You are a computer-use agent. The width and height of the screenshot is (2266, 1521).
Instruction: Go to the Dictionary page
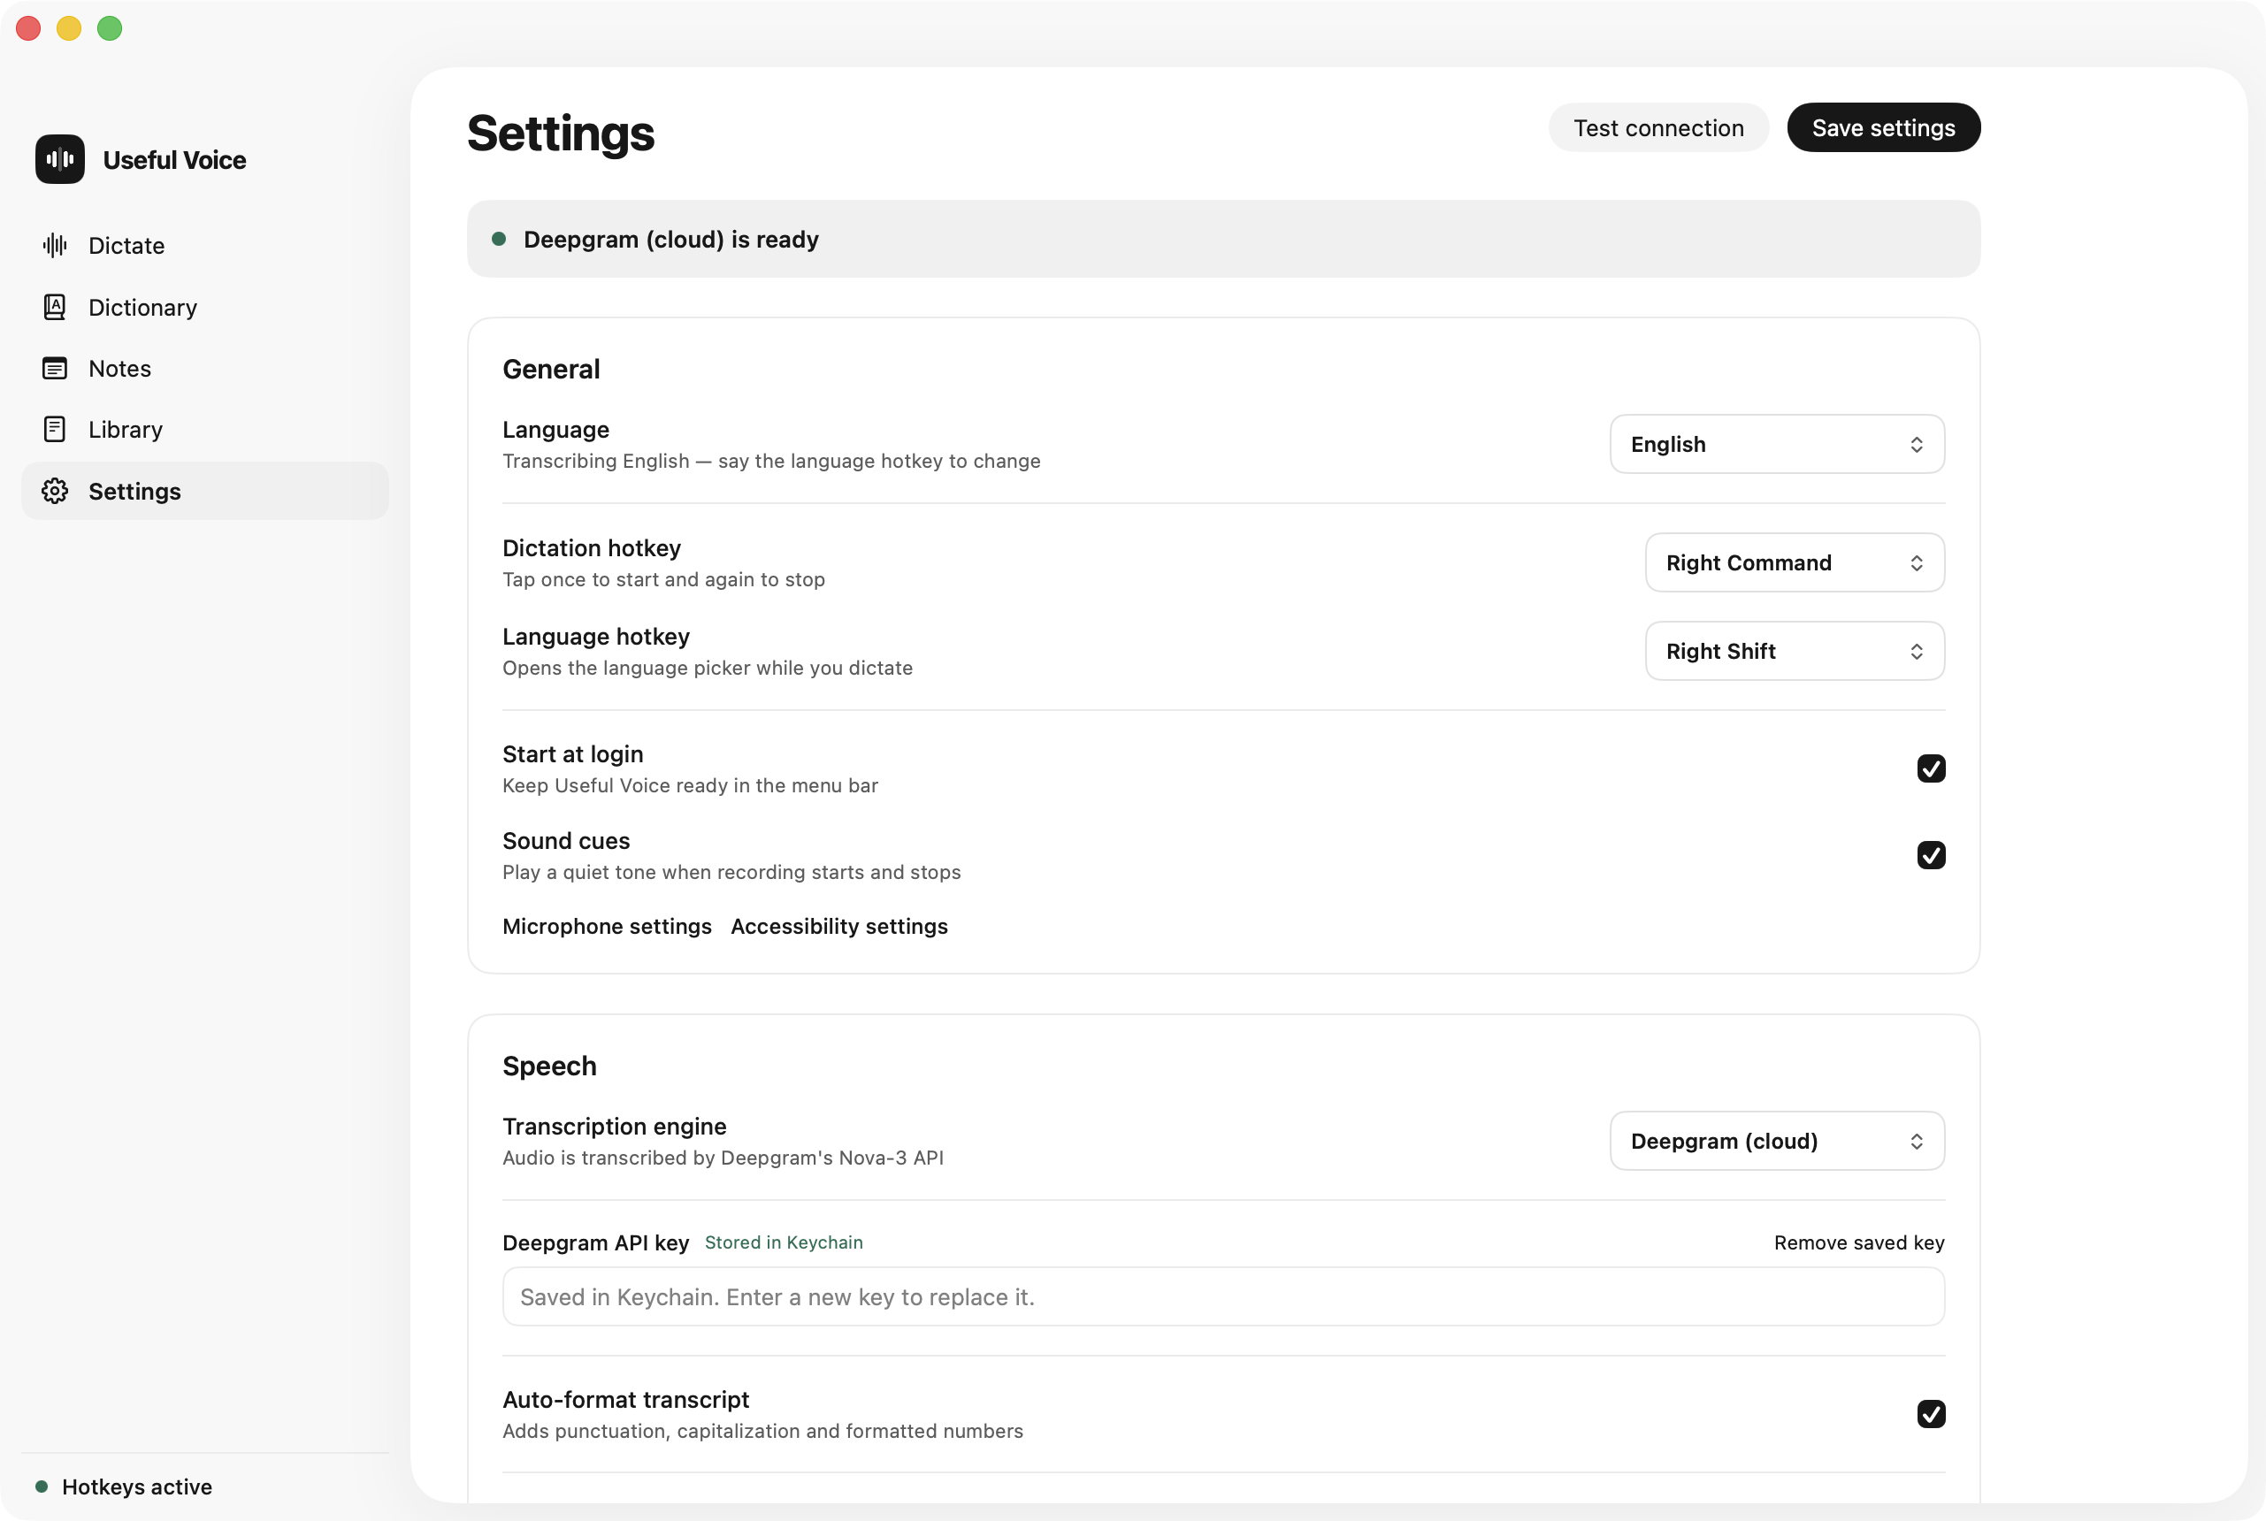pyautogui.click(x=204, y=308)
